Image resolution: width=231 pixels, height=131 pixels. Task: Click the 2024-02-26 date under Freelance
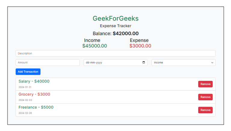[x=25, y=113]
